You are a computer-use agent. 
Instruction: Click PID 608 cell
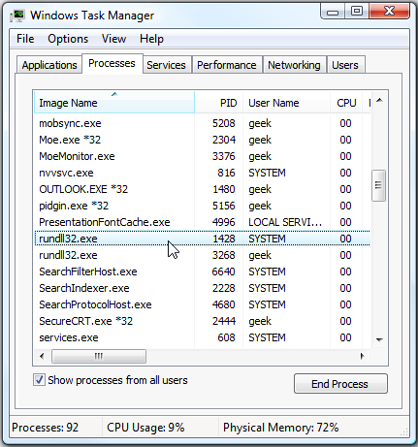coord(226,337)
